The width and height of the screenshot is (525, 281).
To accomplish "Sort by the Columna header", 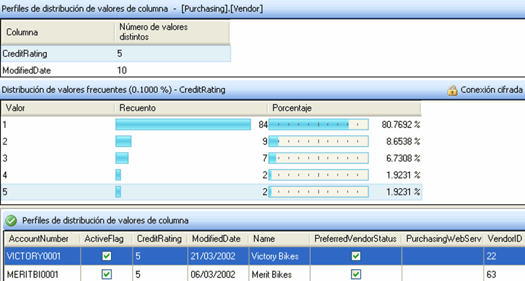I will point(57,33).
